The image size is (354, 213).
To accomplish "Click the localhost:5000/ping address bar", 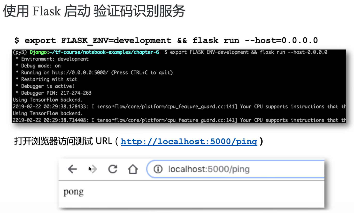I will click(236, 169).
